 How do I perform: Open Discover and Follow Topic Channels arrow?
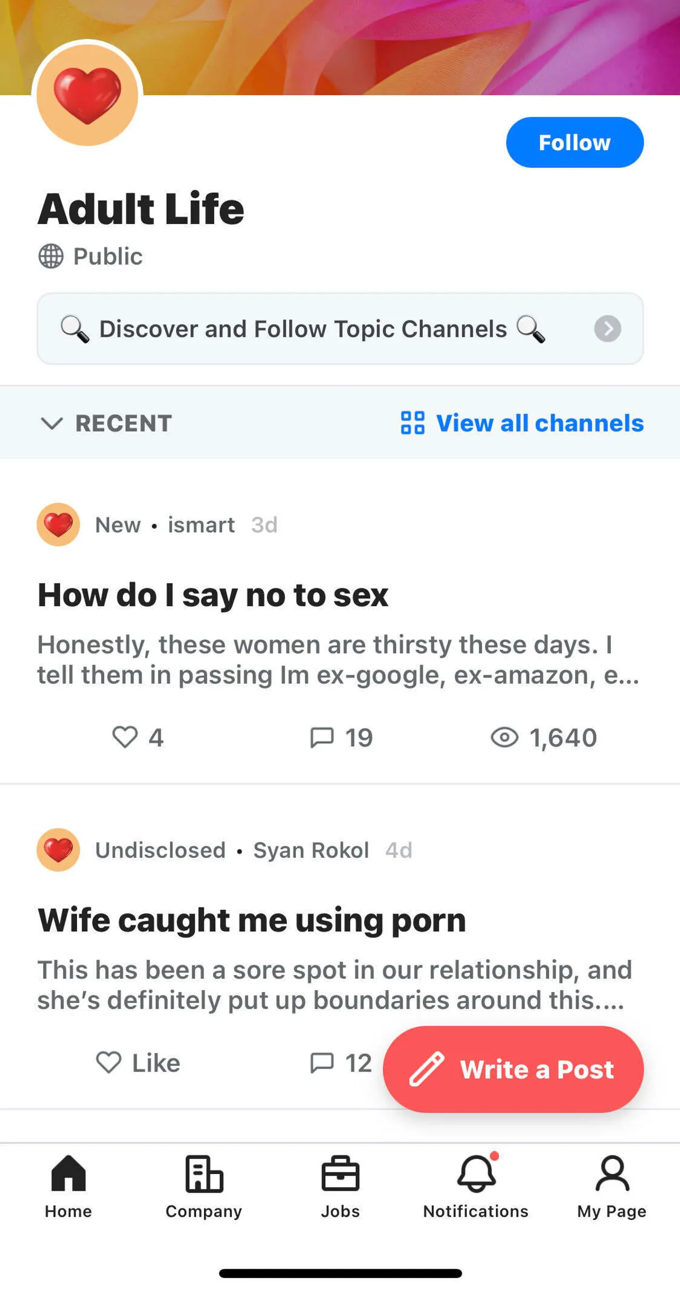[607, 328]
